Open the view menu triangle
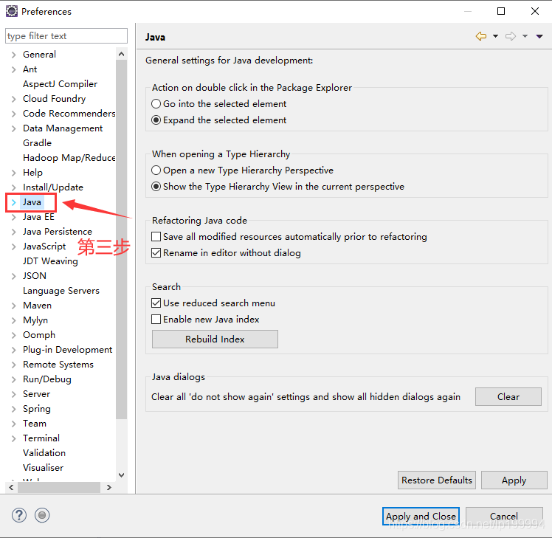 click(539, 36)
